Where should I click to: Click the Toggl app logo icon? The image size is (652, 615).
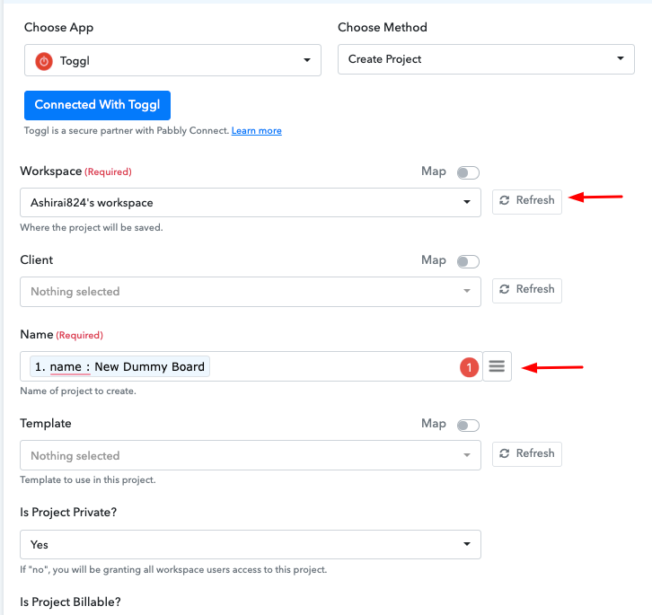pyautogui.click(x=44, y=61)
